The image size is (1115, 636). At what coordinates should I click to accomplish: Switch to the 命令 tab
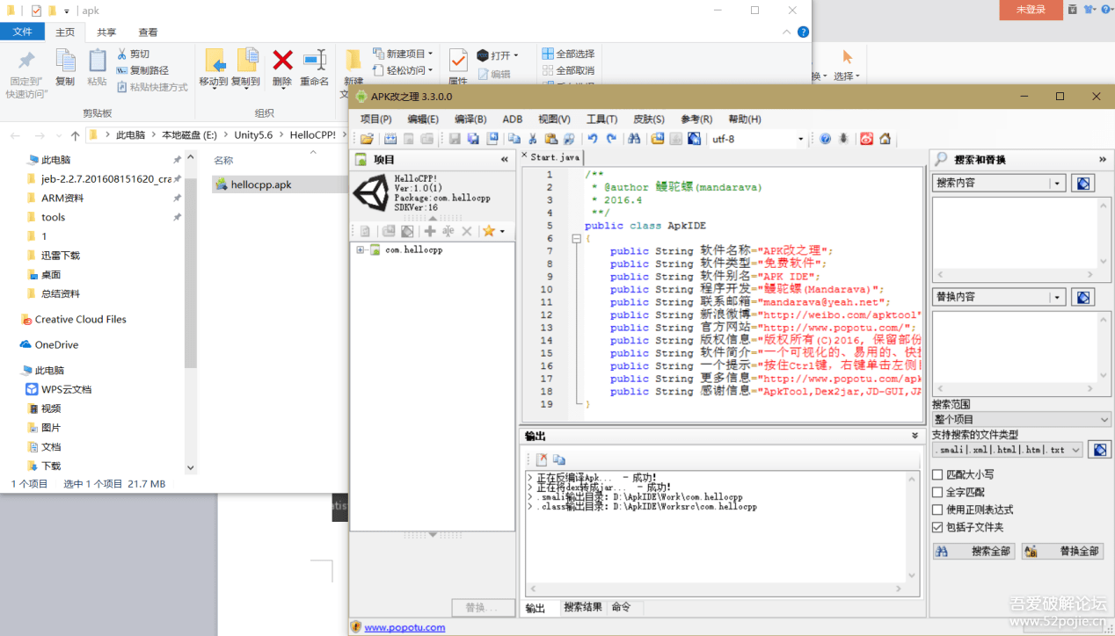[x=621, y=607]
